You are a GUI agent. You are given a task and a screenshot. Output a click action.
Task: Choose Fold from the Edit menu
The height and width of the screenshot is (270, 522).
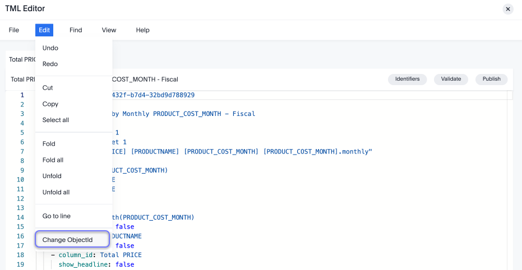coord(49,144)
